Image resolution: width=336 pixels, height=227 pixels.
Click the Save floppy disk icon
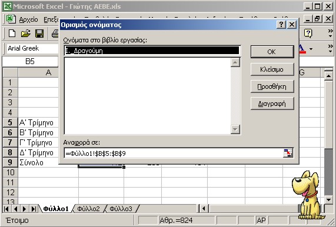[39, 34]
